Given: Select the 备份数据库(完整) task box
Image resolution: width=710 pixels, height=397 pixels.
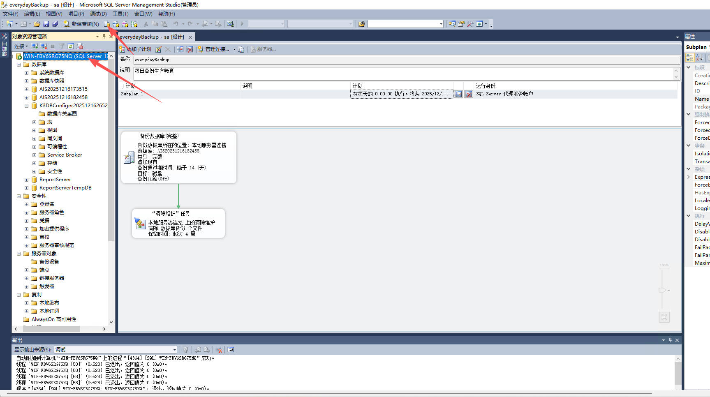Looking at the screenshot, I should pos(179,157).
